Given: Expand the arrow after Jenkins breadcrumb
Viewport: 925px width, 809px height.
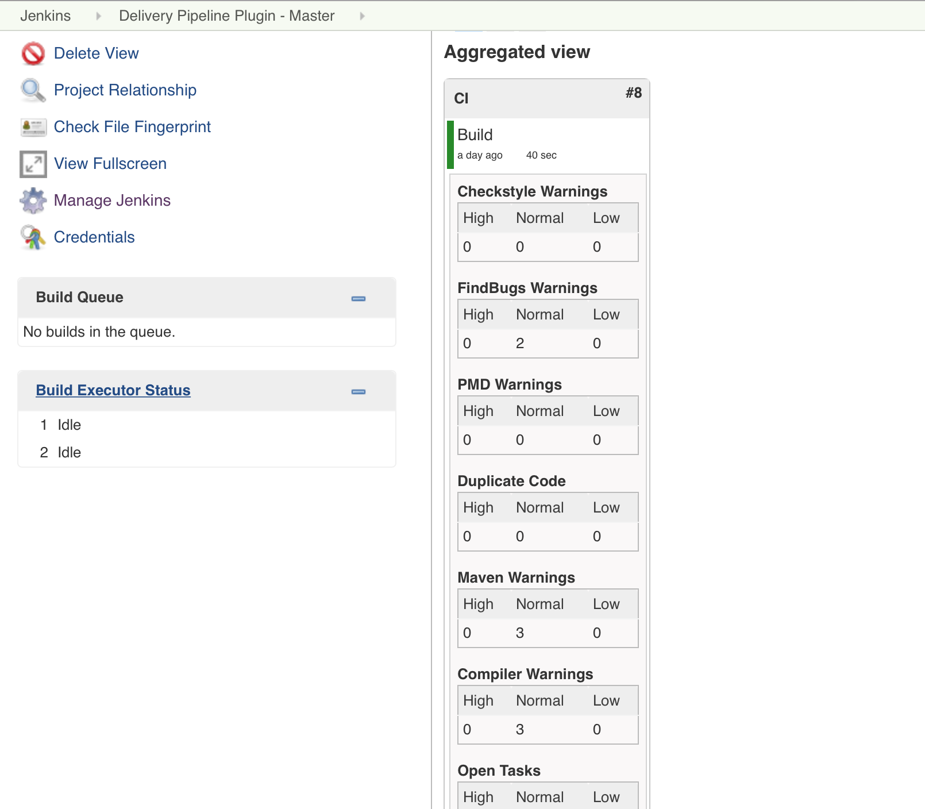Looking at the screenshot, I should [98, 16].
